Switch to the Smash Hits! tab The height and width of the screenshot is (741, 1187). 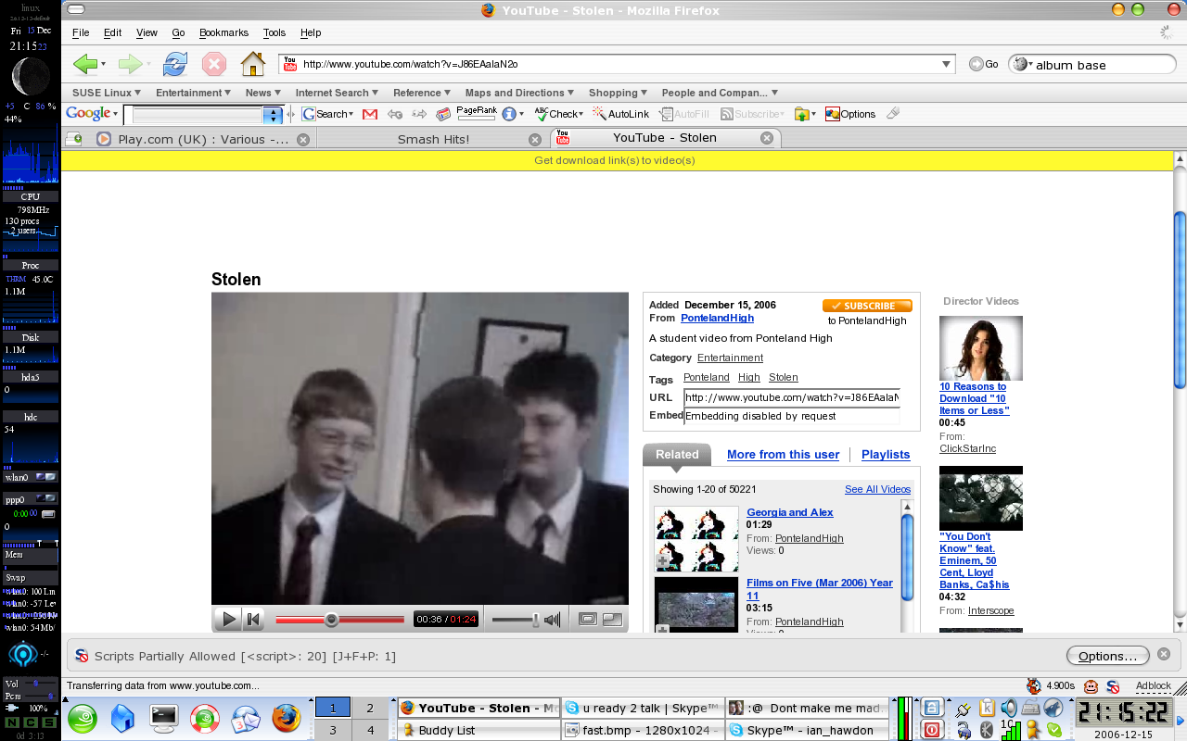pyautogui.click(x=432, y=139)
